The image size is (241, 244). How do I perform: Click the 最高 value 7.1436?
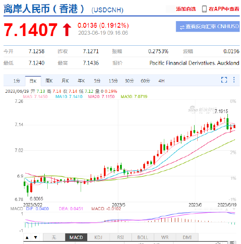[x=91, y=63]
